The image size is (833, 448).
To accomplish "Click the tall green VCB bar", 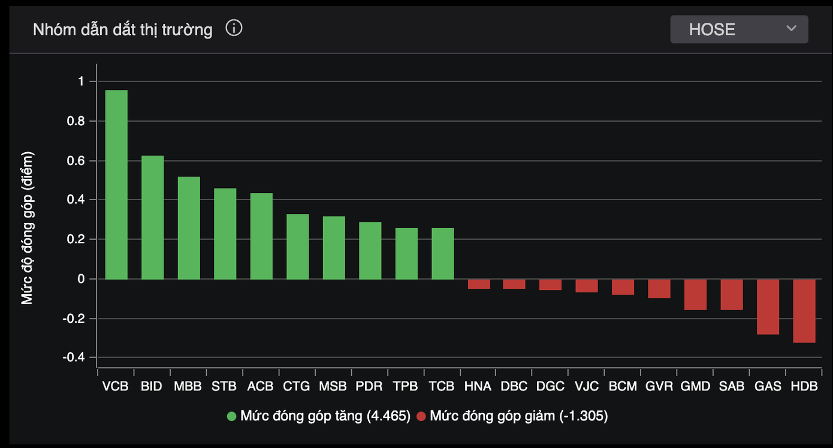I will [x=116, y=184].
